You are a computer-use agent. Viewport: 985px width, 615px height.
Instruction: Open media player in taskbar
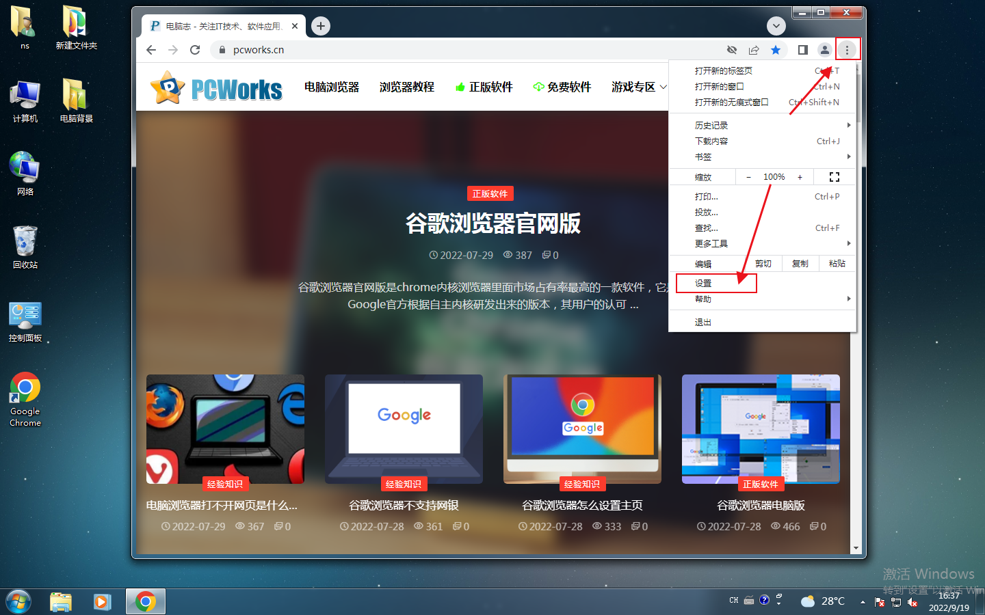pos(102,602)
